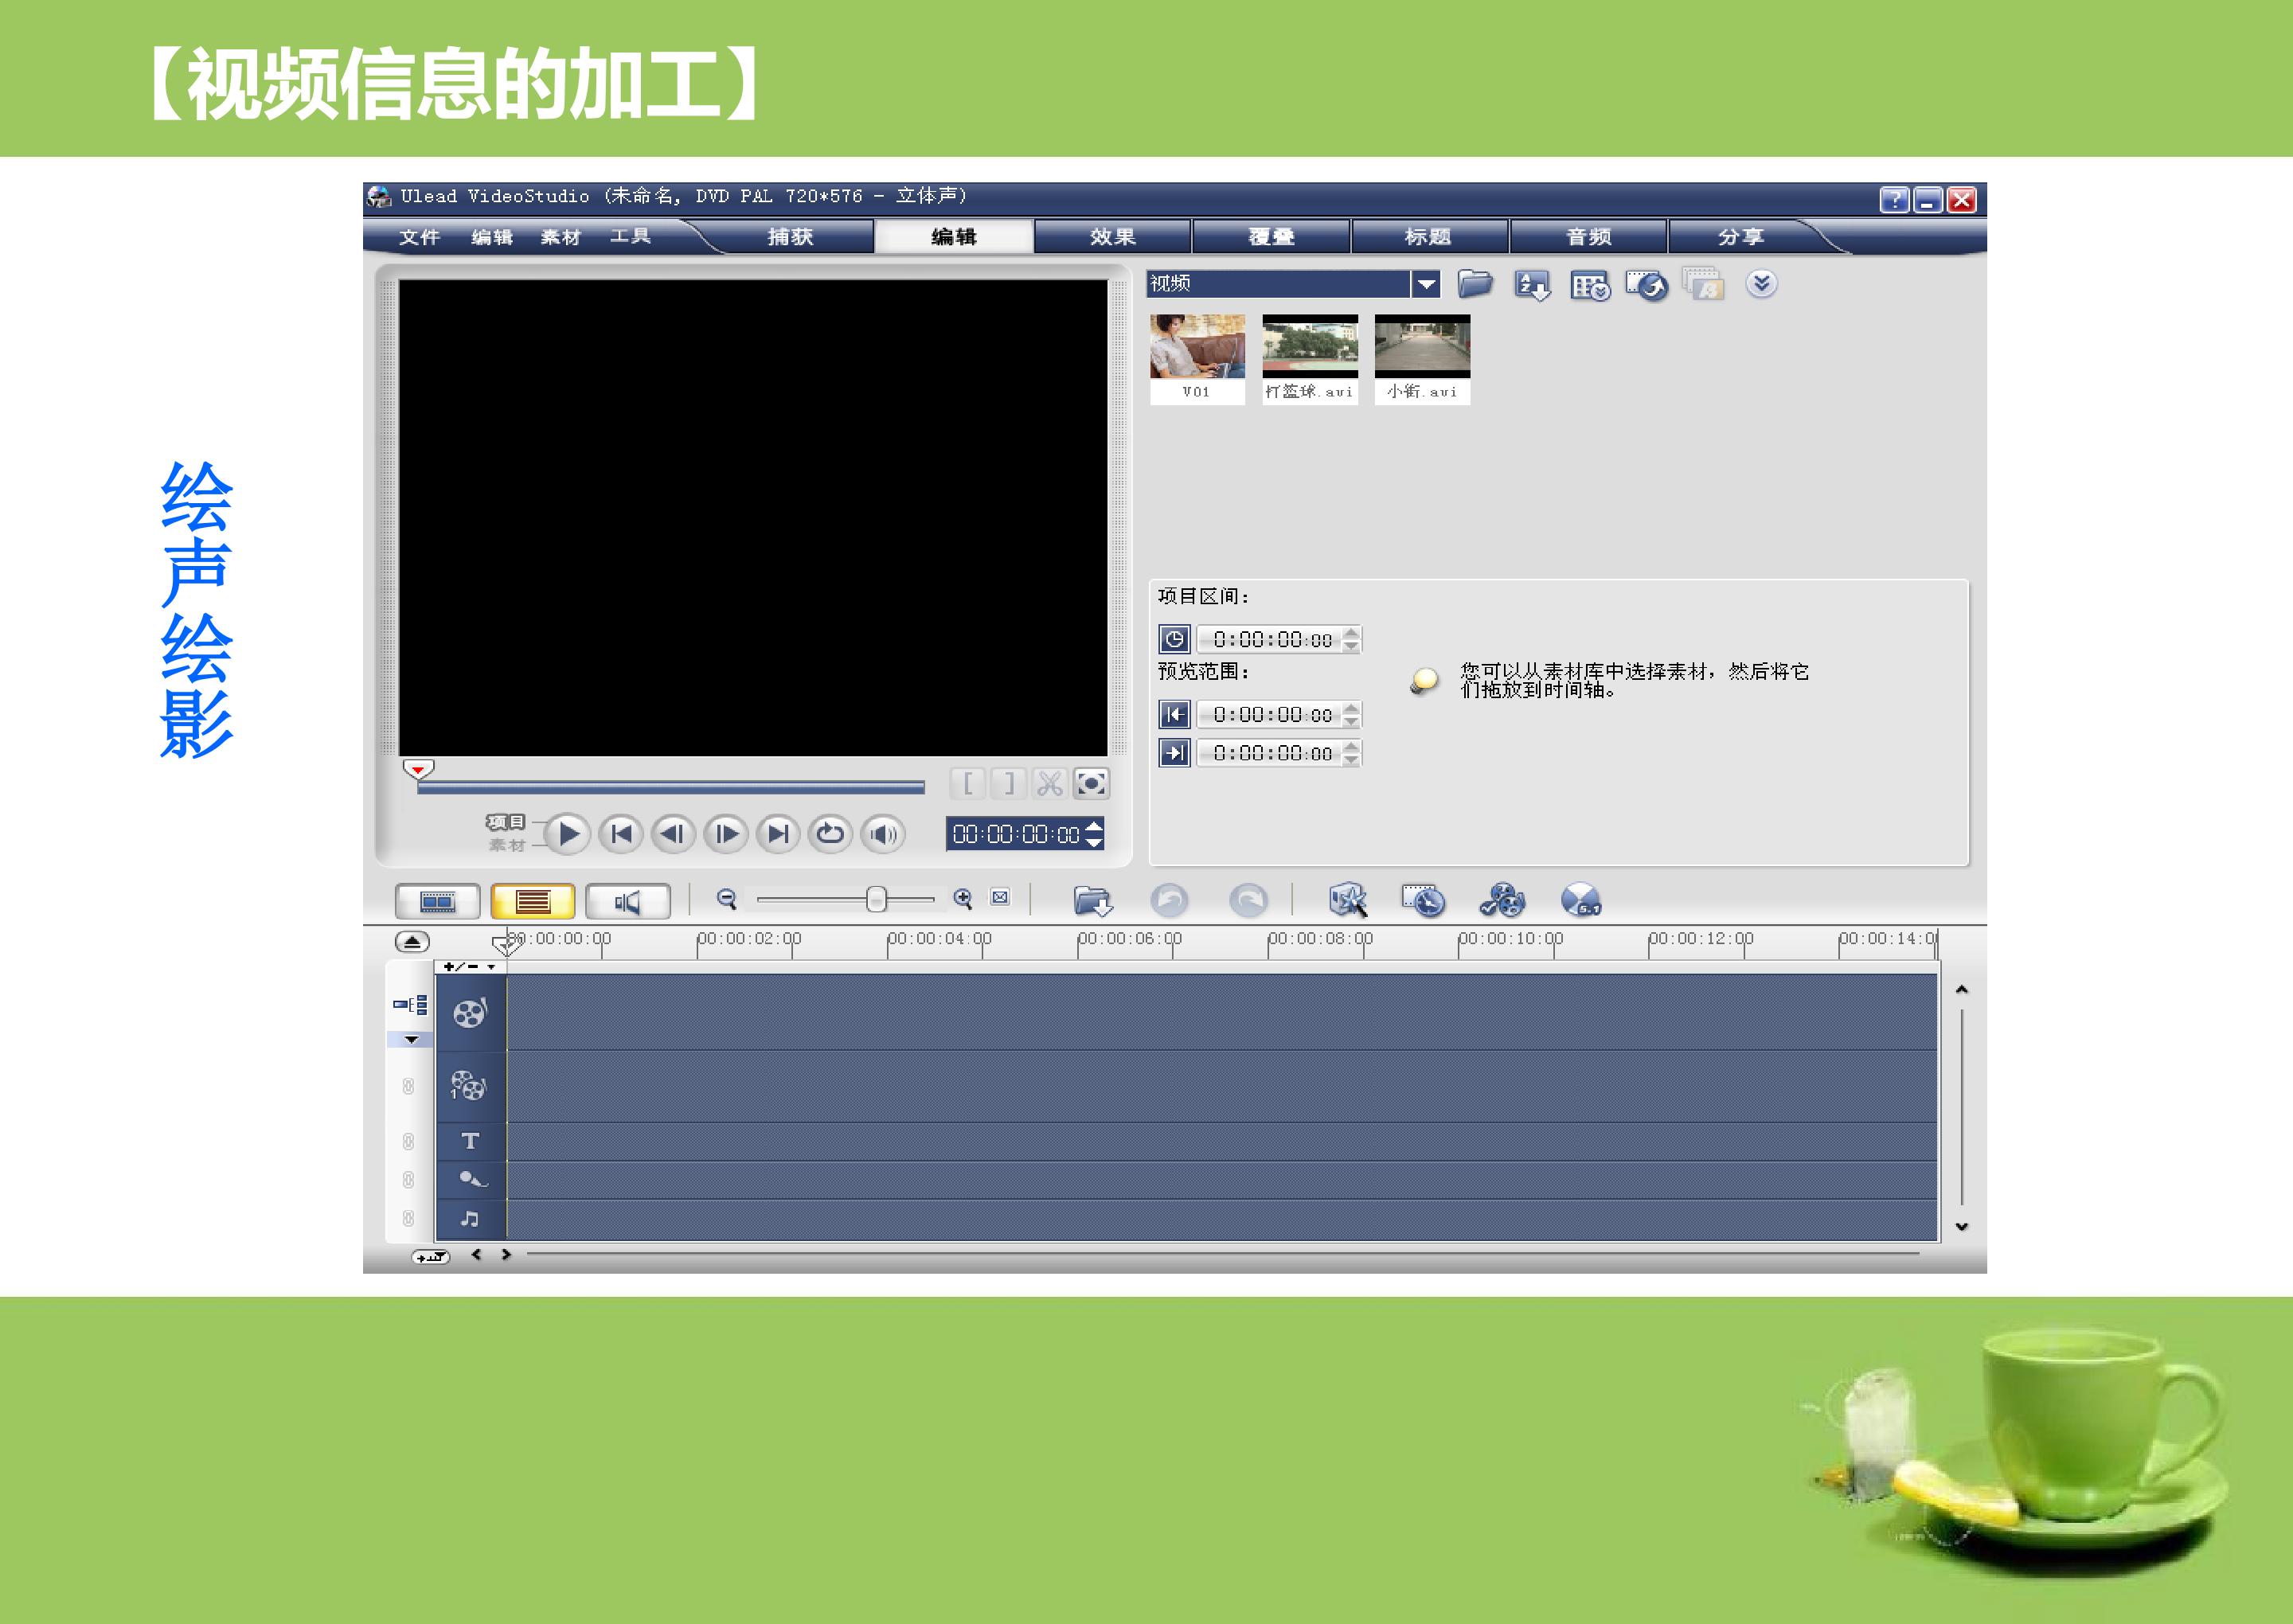This screenshot has height=1624, width=2293.
Task: Click the 分享 step tab
Action: click(x=1740, y=237)
